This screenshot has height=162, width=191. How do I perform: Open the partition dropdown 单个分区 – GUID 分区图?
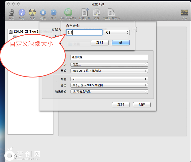109,85
